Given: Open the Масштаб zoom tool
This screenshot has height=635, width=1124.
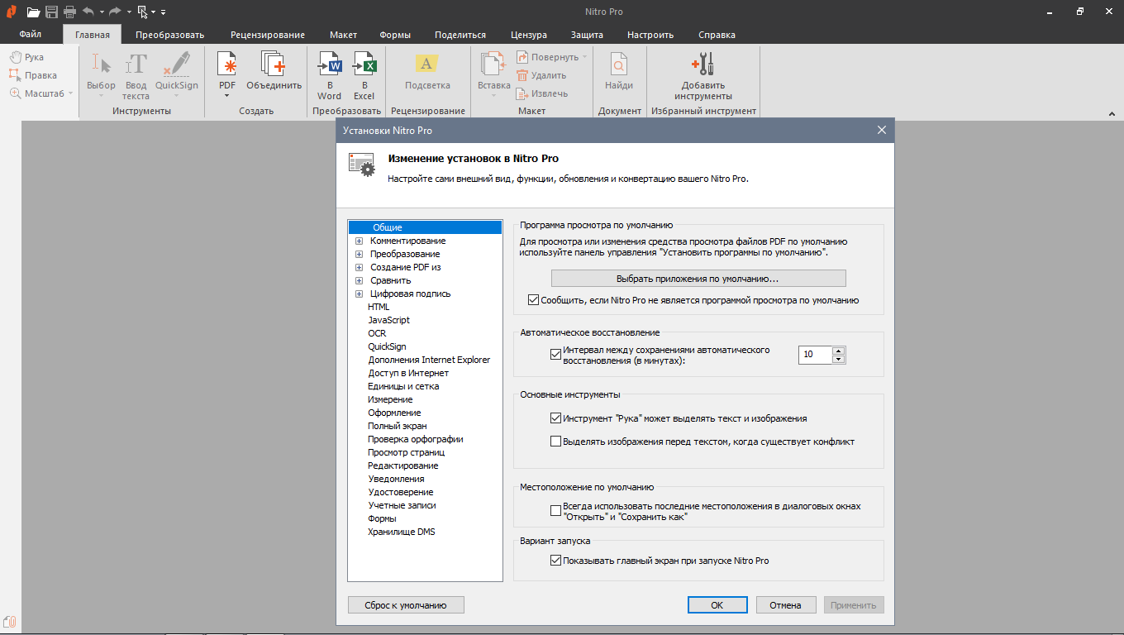Looking at the screenshot, I should coord(41,93).
